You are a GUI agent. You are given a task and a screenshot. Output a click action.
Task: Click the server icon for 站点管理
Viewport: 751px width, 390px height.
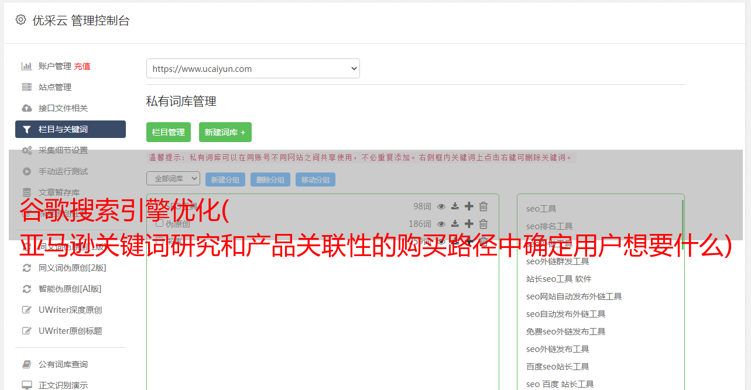tap(26, 87)
